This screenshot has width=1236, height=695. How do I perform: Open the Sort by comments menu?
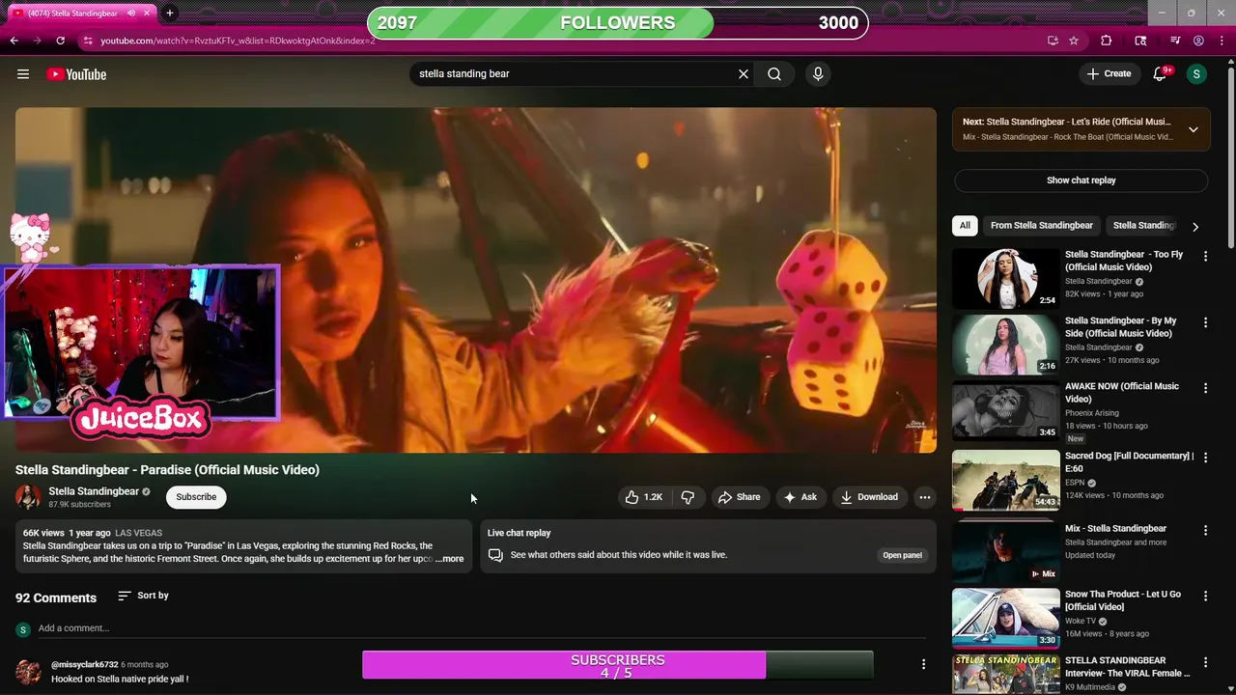pyautogui.click(x=143, y=596)
